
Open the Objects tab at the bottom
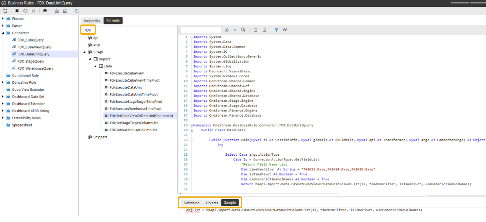click(212, 203)
